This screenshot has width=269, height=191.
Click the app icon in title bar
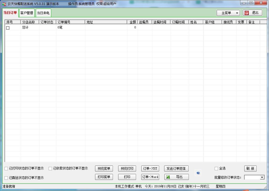coord(4,4)
